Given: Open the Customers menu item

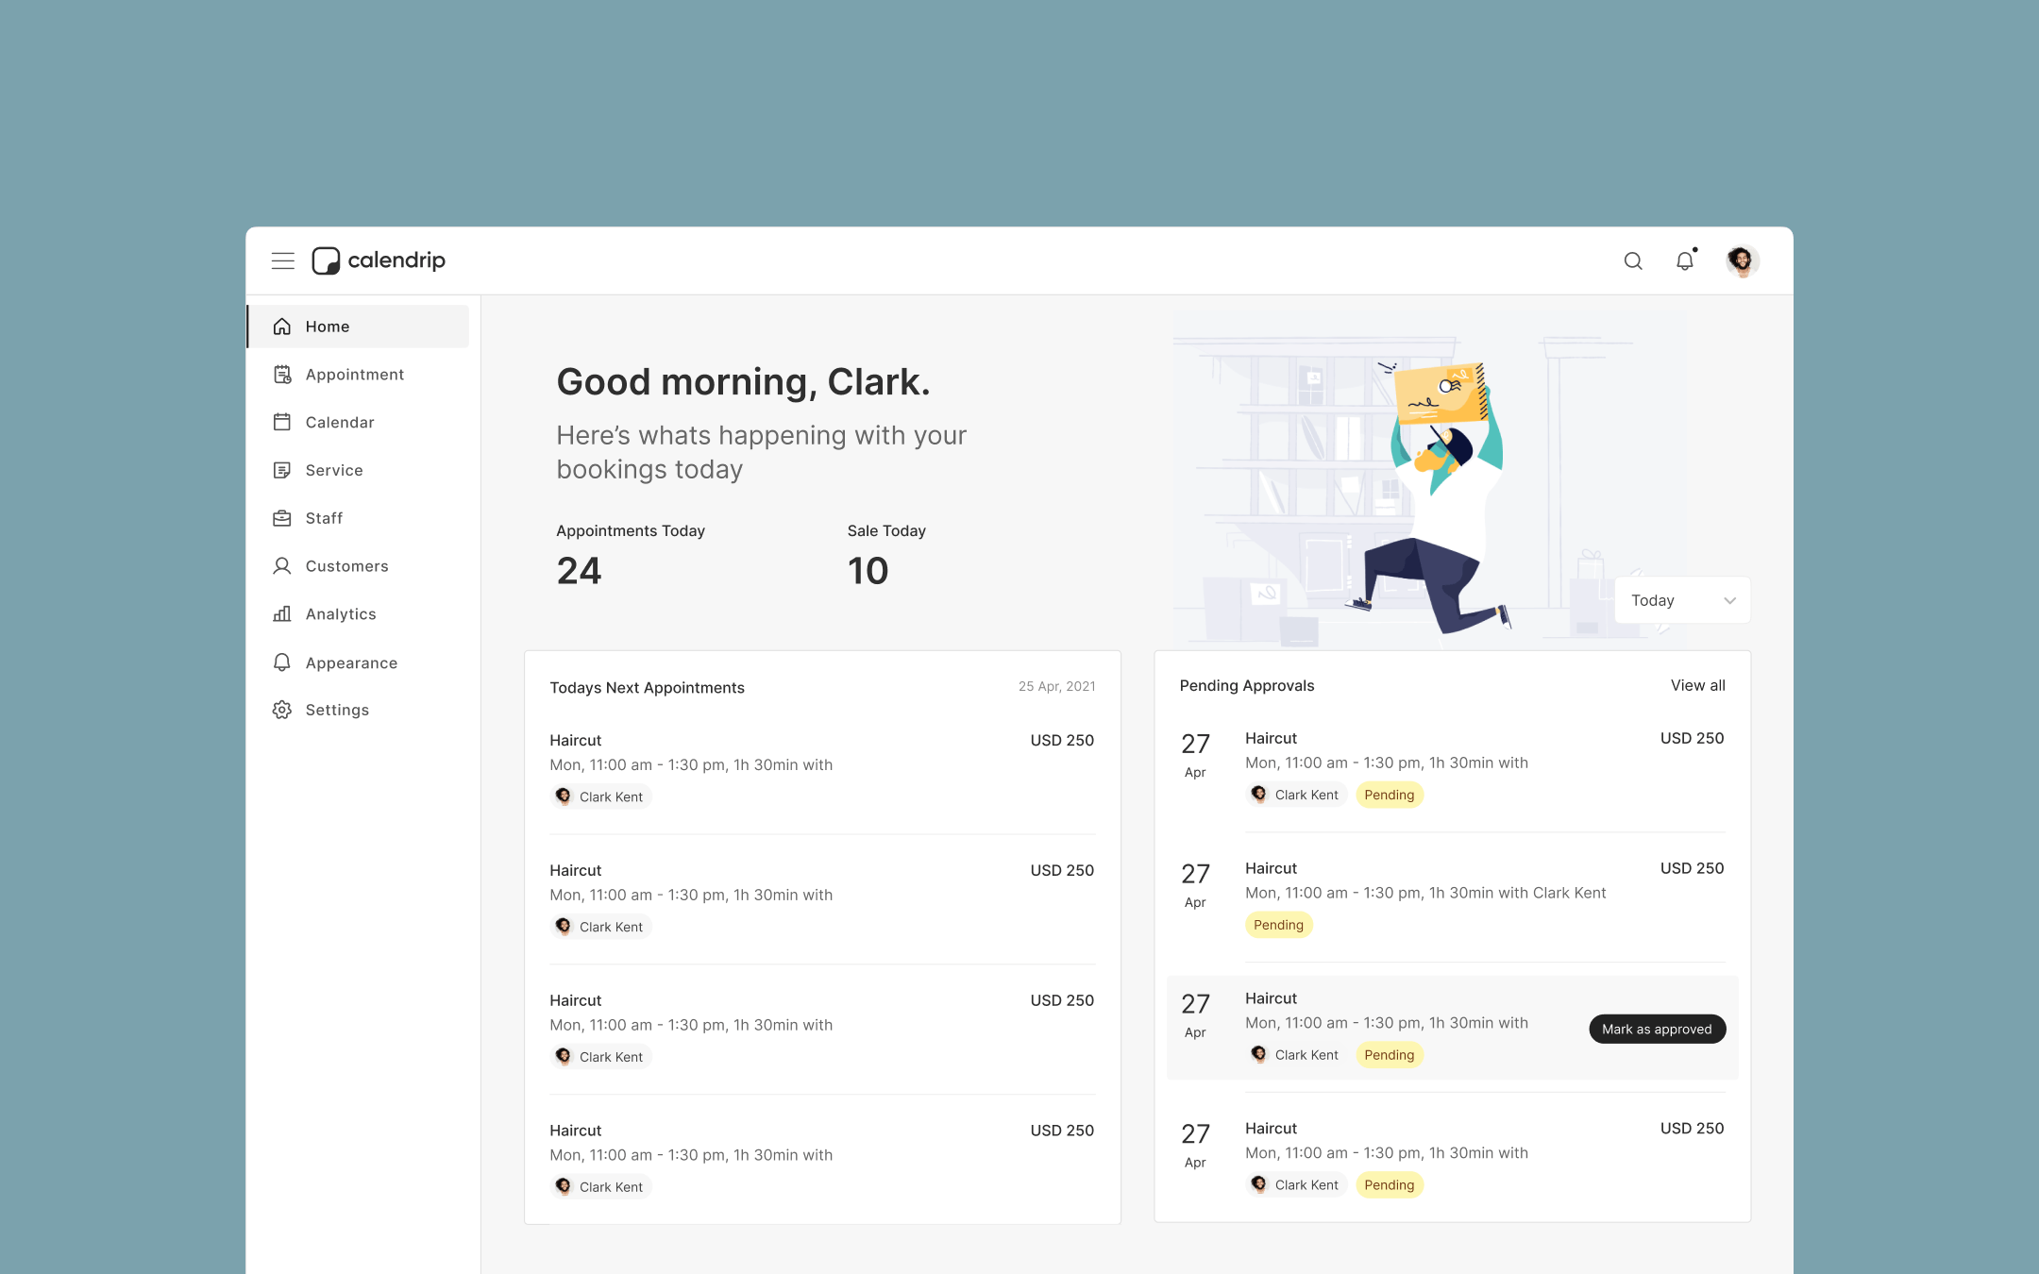Looking at the screenshot, I should pos(346,566).
